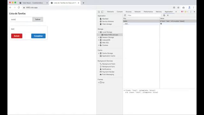Select the tasks key row
The width and height of the screenshot is (204, 115).
coord(141,21)
